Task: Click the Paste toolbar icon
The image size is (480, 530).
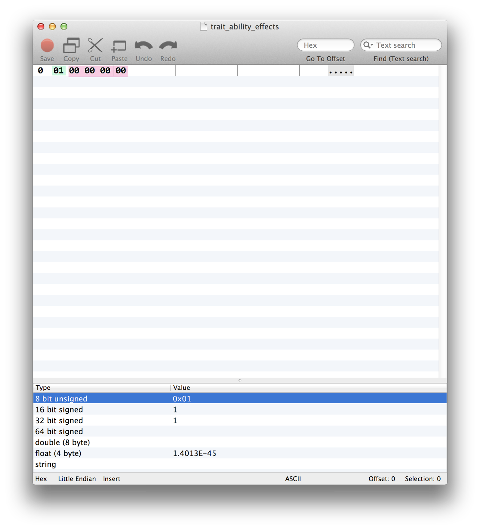Action: [x=119, y=46]
